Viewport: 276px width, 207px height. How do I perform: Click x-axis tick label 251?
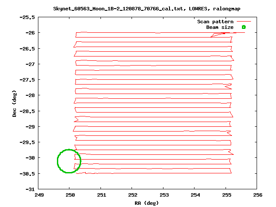102,195
